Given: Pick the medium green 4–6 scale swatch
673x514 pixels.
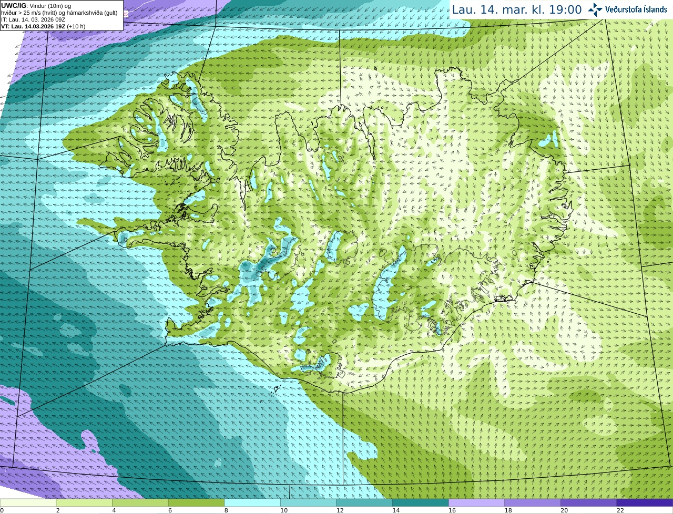Looking at the screenshot, I should (x=140, y=503).
